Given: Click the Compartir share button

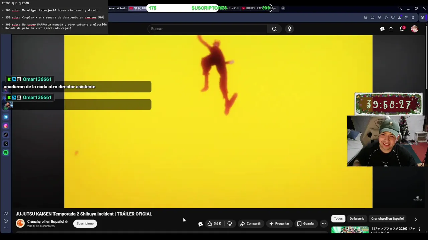Looking at the screenshot, I should [250, 224].
